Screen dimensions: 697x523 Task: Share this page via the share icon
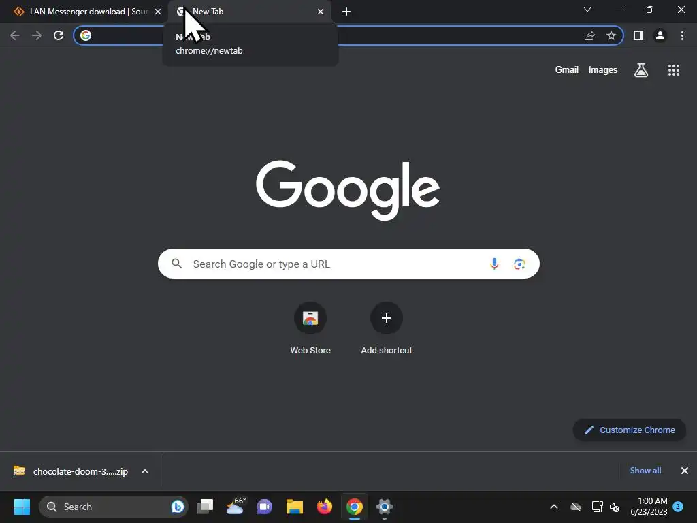(589, 35)
